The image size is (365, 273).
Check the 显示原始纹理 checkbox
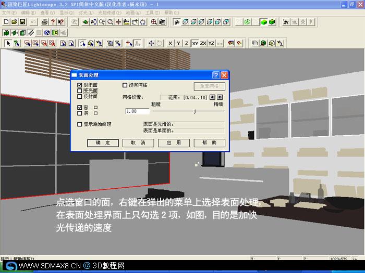pyautogui.click(x=80, y=124)
